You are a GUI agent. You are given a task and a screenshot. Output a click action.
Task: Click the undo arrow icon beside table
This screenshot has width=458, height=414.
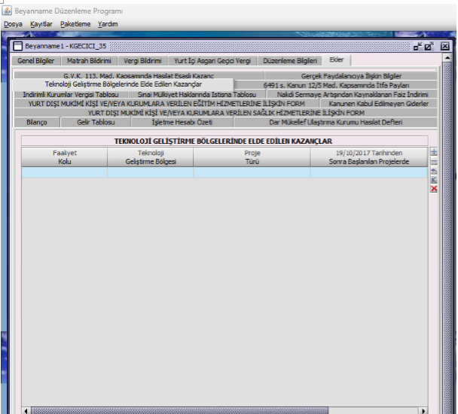434,171
